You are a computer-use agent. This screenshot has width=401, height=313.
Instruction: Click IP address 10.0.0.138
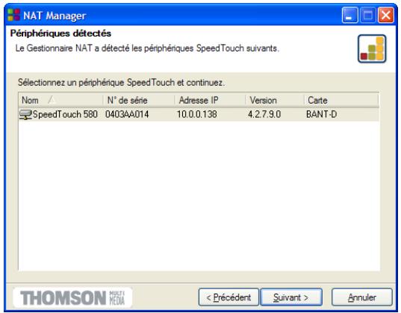click(197, 114)
